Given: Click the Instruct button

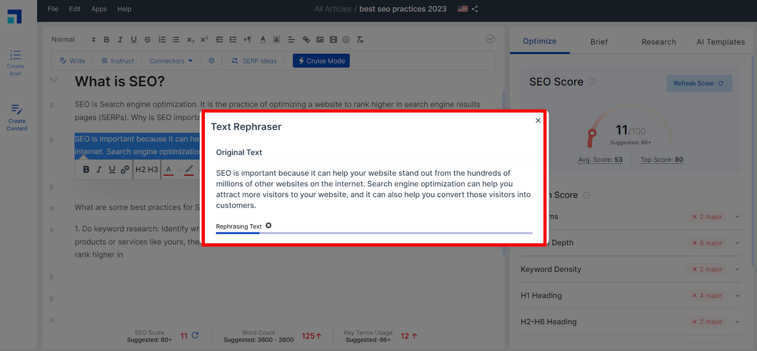Looking at the screenshot, I should point(118,61).
